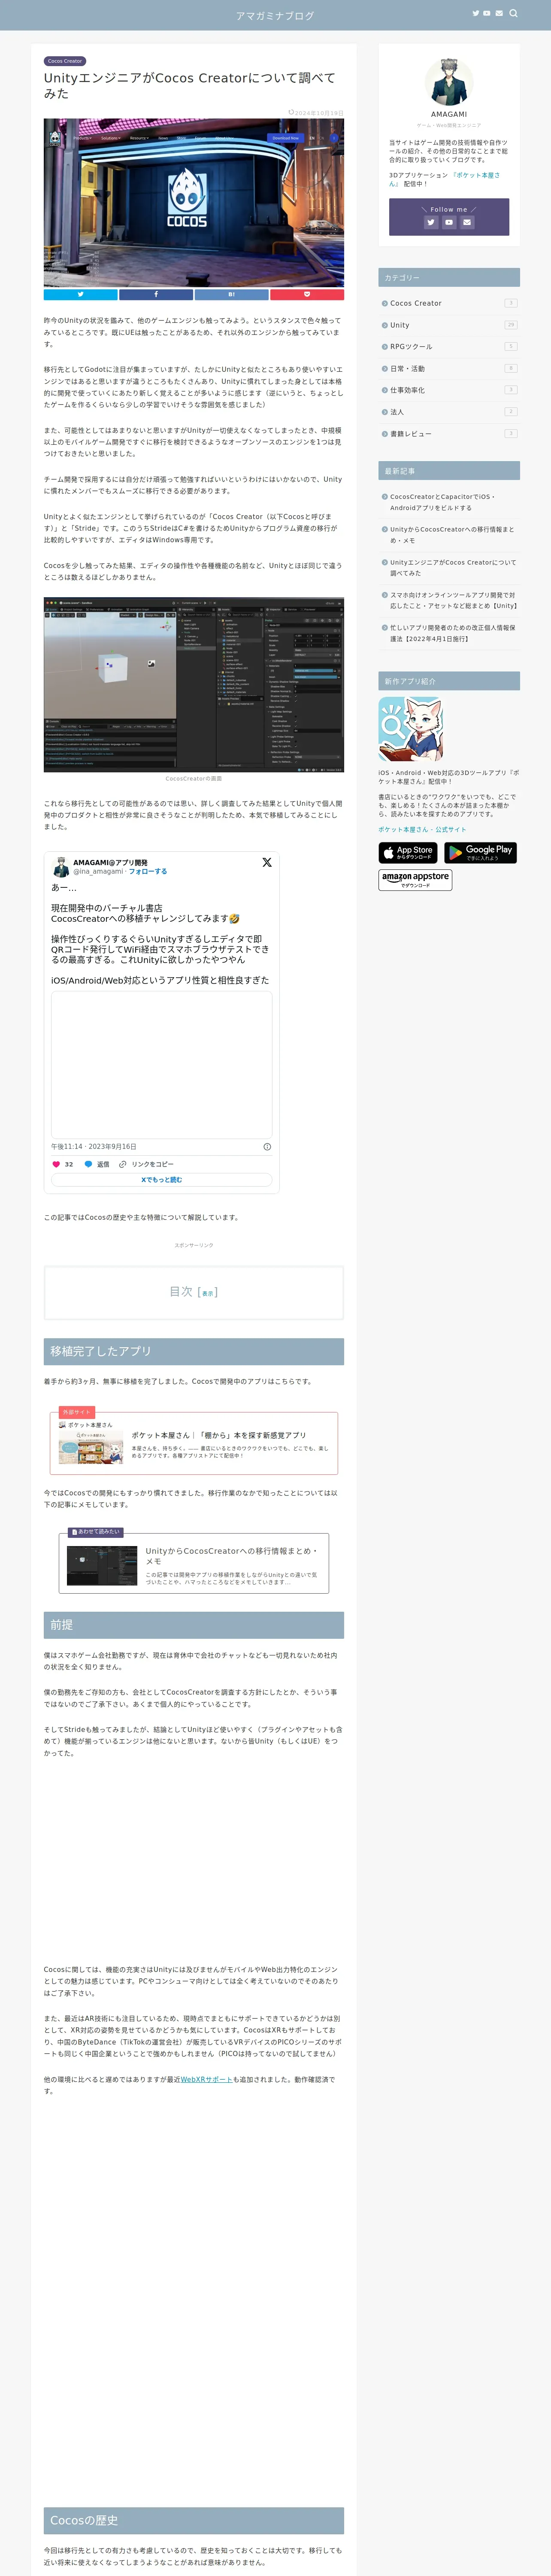Open the 書籍レビュー category
The width and height of the screenshot is (551, 2576).
[449, 433]
